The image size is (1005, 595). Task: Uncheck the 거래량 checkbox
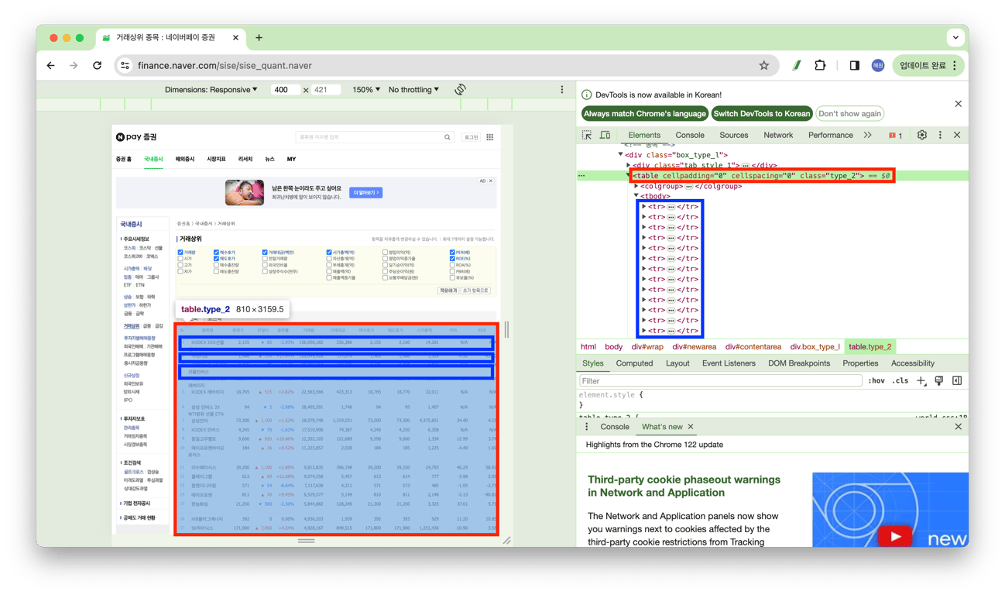pos(180,253)
